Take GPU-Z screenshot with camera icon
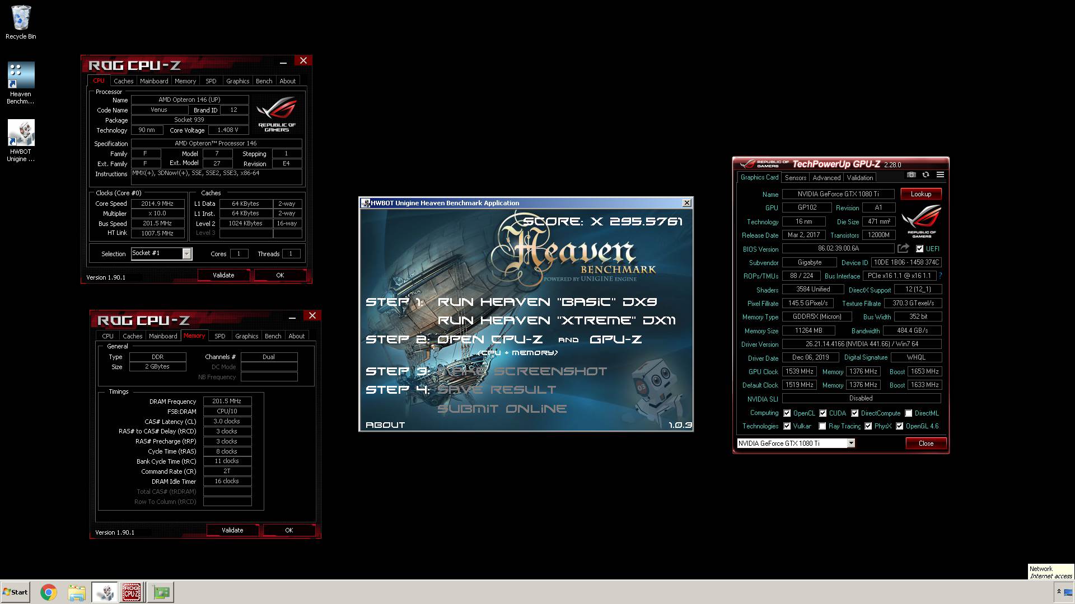 coord(912,175)
